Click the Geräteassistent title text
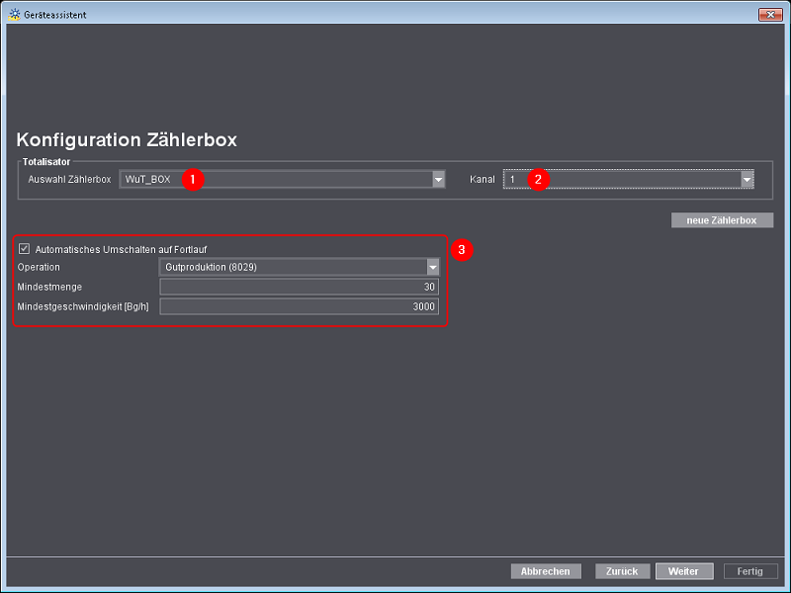Viewport: 791px width, 593px height. pos(55,15)
